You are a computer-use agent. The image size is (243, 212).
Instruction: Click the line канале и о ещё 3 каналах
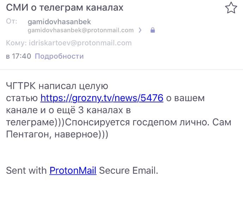click(68, 110)
